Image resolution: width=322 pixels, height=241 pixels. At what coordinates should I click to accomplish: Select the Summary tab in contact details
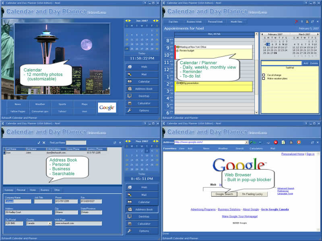pyautogui.click(x=9, y=190)
